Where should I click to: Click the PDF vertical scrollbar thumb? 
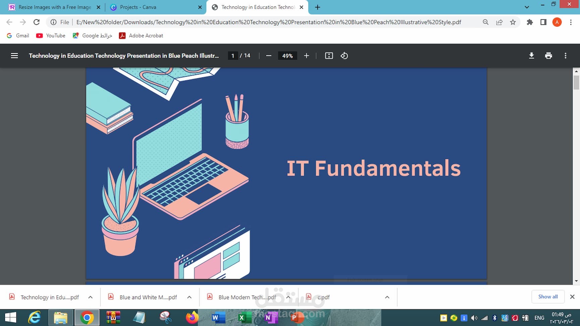(576, 82)
